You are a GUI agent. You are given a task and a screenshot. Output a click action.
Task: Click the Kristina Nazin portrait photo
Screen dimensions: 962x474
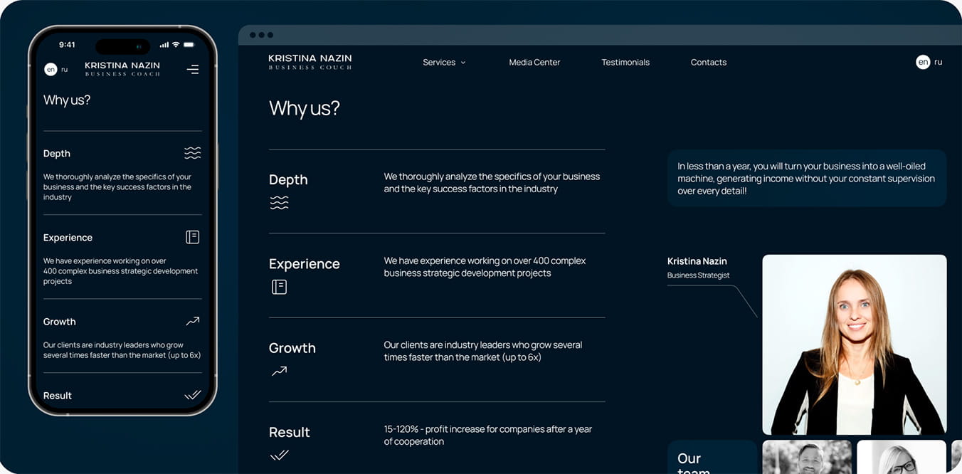[855, 344]
